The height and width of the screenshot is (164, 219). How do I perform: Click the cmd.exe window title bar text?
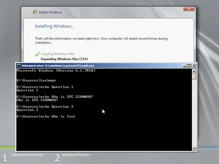click(x=58, y=66)
